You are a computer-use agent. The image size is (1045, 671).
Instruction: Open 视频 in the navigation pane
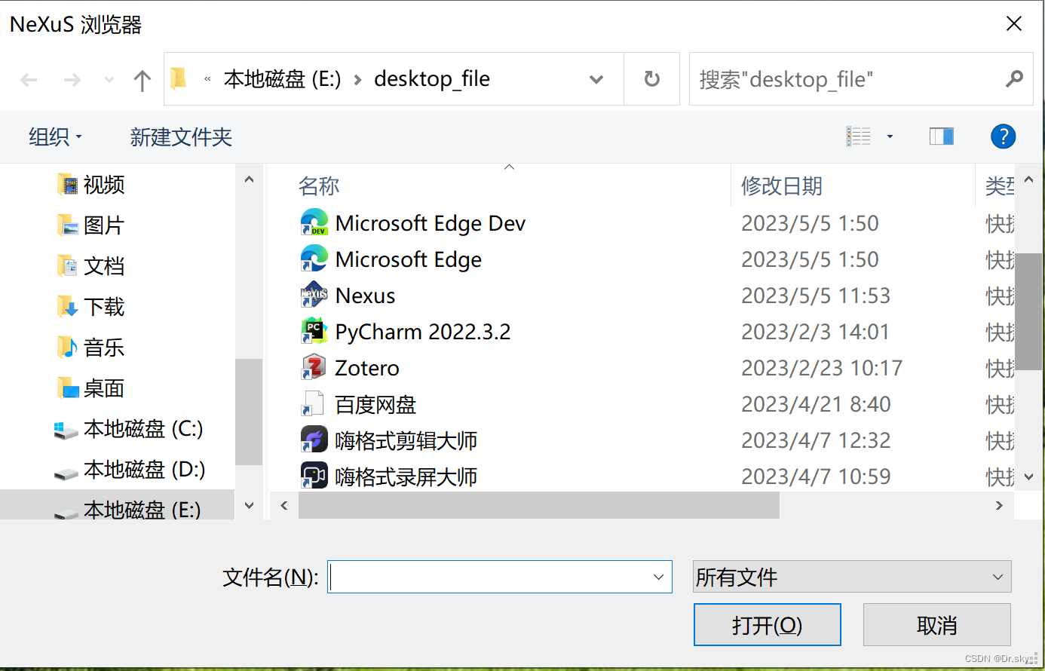click(x=91, y=185)
